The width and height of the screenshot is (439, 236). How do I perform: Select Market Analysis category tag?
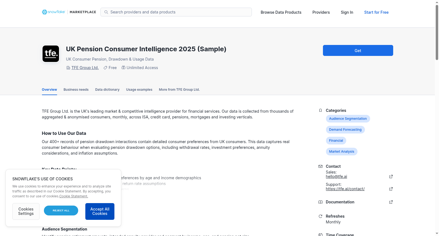tap(342, 152)
